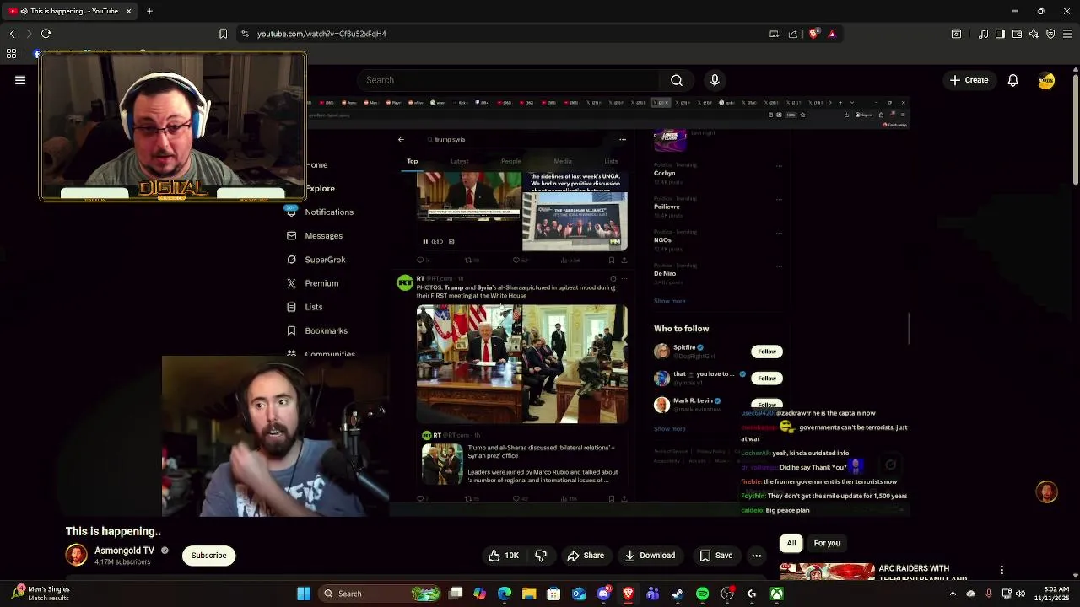Like the video showing 10K likes
The image size is (1080, 607).
coord(503,556)
